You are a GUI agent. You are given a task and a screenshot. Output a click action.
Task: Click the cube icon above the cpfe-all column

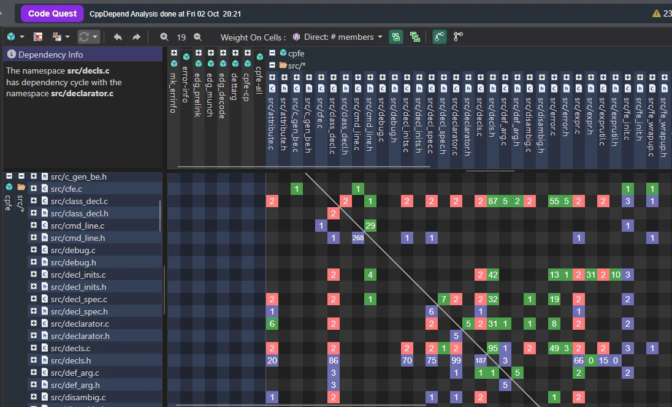point(260,56)
